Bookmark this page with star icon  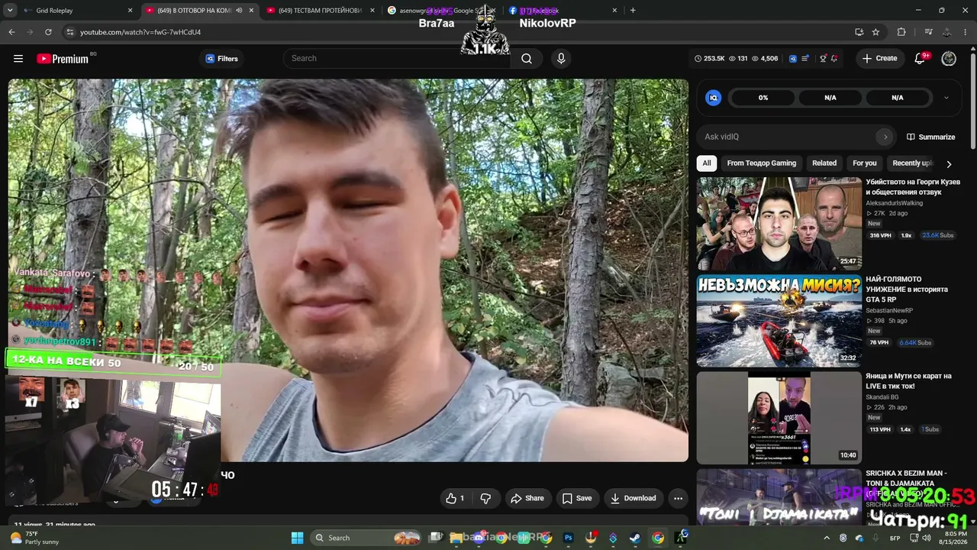coord(875,32)
